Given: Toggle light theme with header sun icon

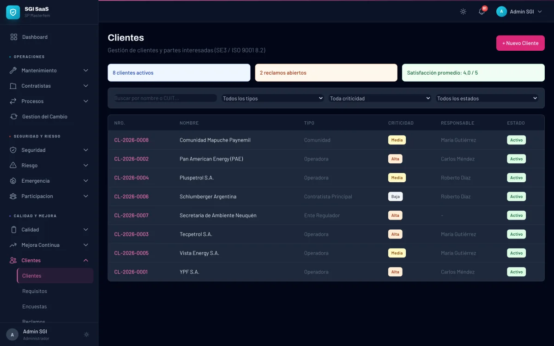Looking at the screenshot, I should point(463,12).
